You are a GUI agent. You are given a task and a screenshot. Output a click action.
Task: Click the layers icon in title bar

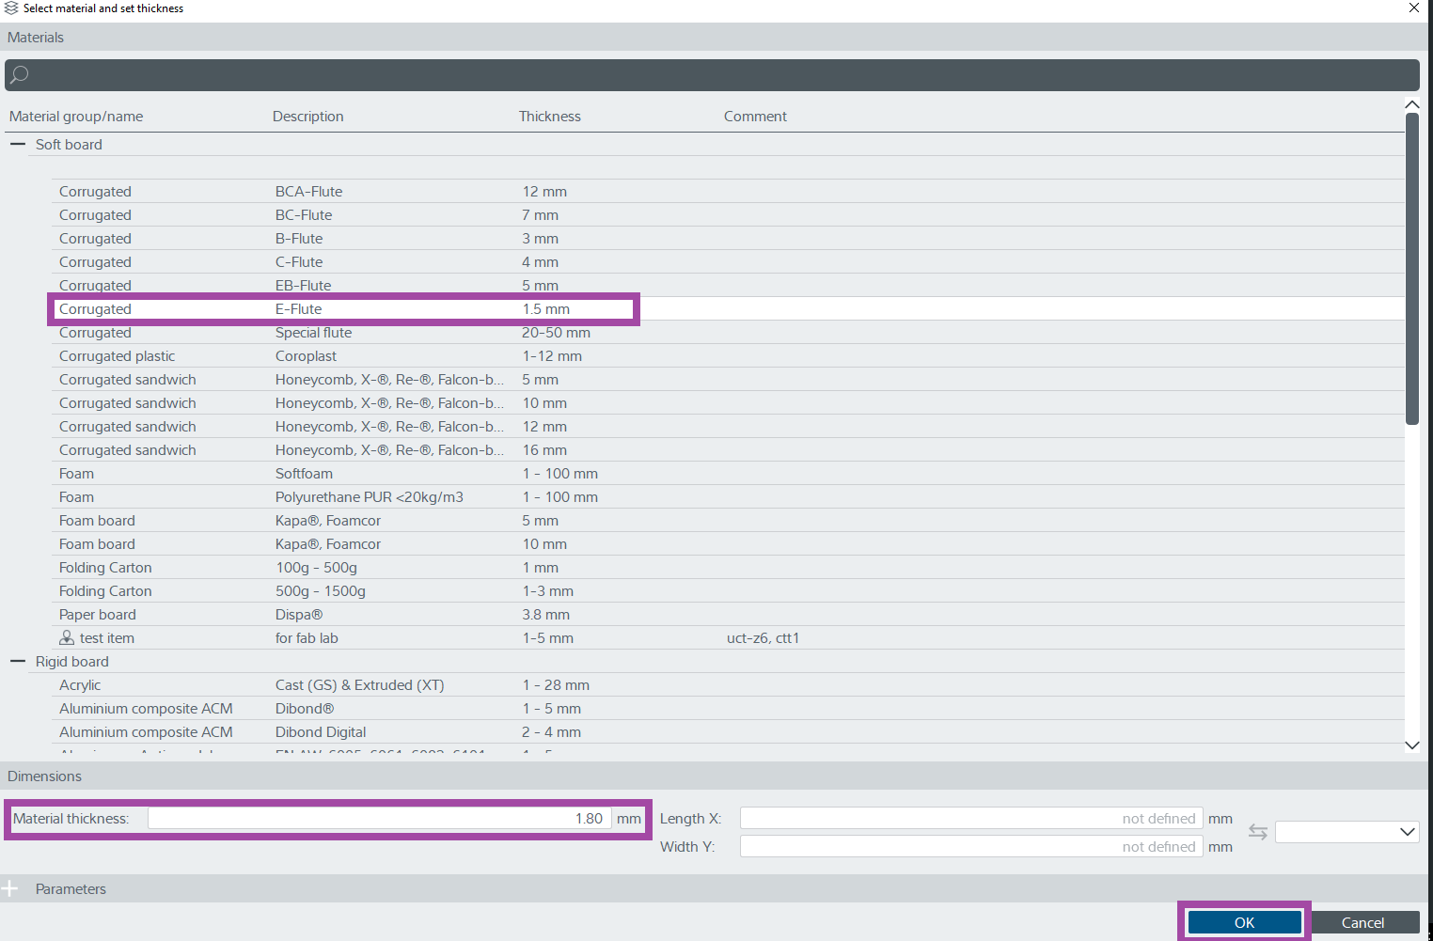click(x=11, y=8)
